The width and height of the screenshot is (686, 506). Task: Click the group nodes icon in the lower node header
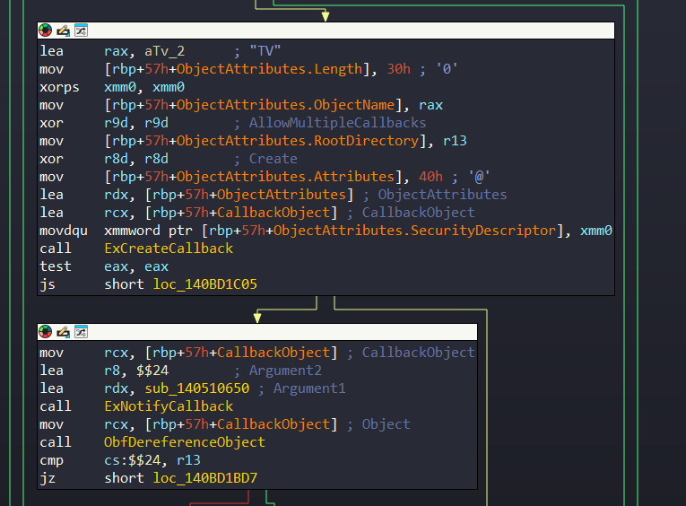coord(81,332)
